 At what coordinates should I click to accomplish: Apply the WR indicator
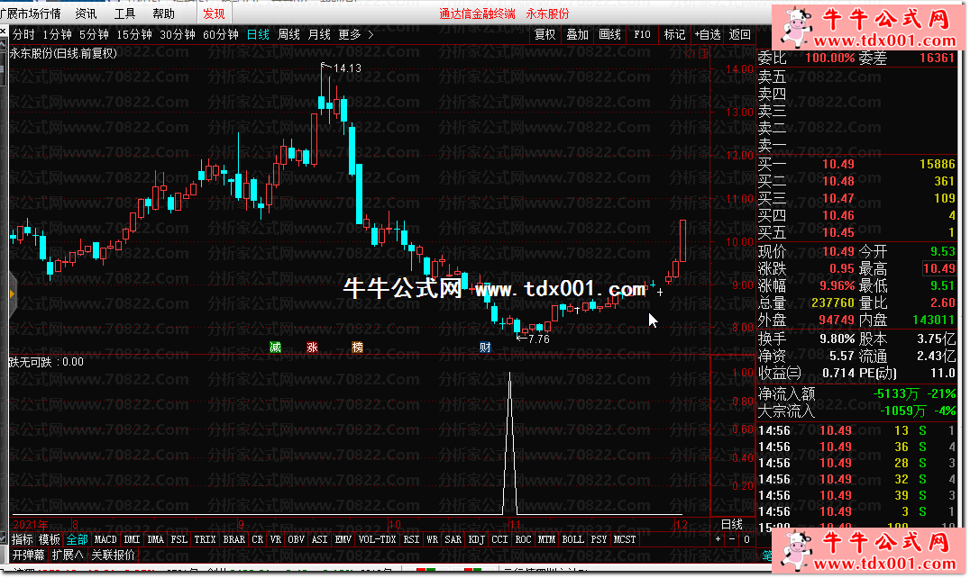pyautogui.click(x=433, y=539)
